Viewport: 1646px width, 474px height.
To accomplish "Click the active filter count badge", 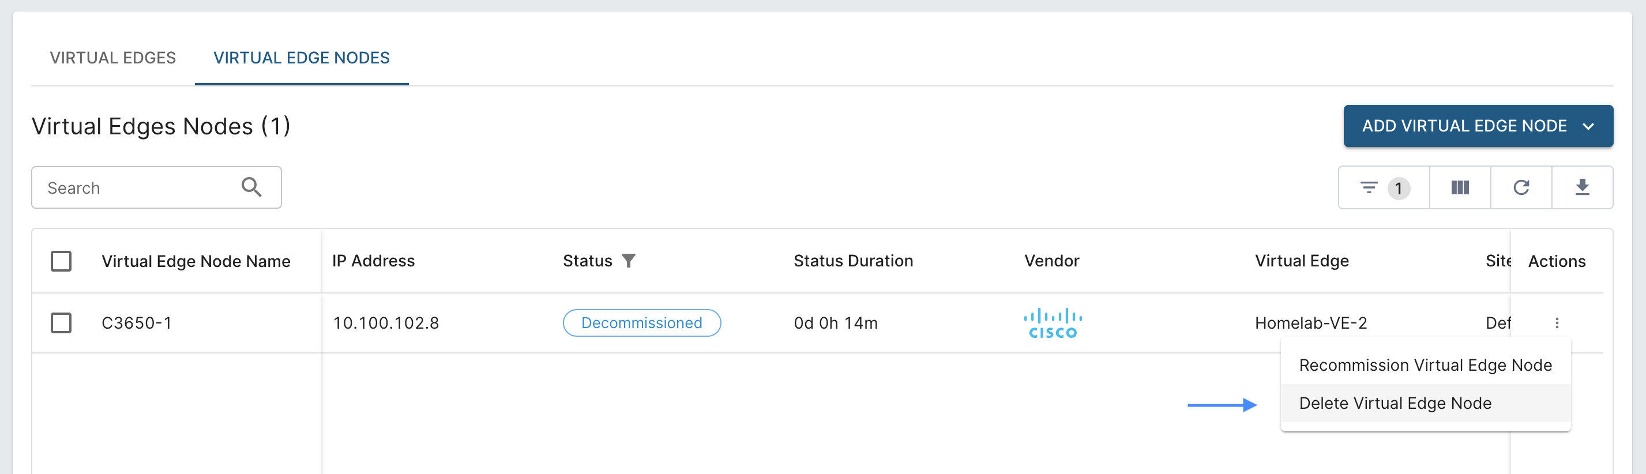I will [x=1398, y=189].
